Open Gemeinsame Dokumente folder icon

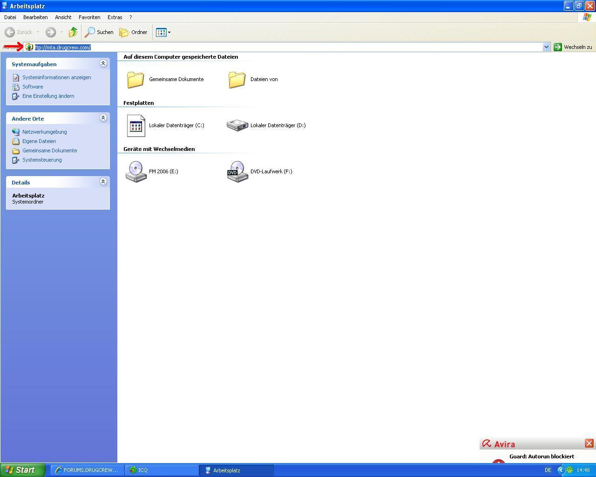136,79
